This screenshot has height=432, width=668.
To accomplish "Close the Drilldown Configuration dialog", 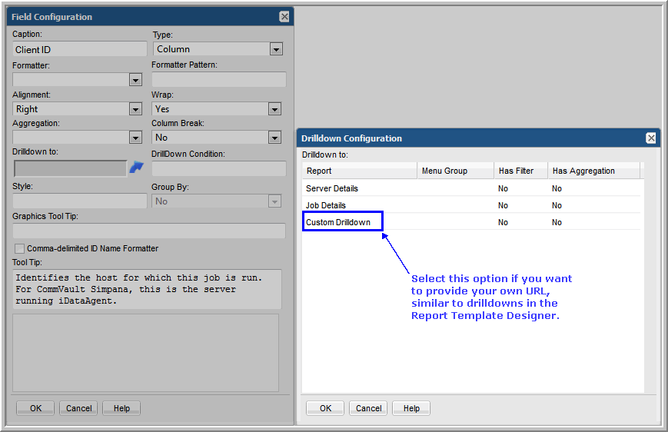I will [651, 138].
